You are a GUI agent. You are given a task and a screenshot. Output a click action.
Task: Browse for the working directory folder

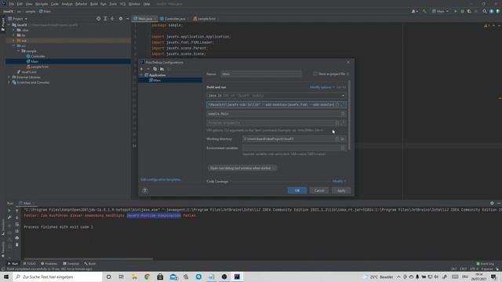pyautogui.click(x=343, y=139)
